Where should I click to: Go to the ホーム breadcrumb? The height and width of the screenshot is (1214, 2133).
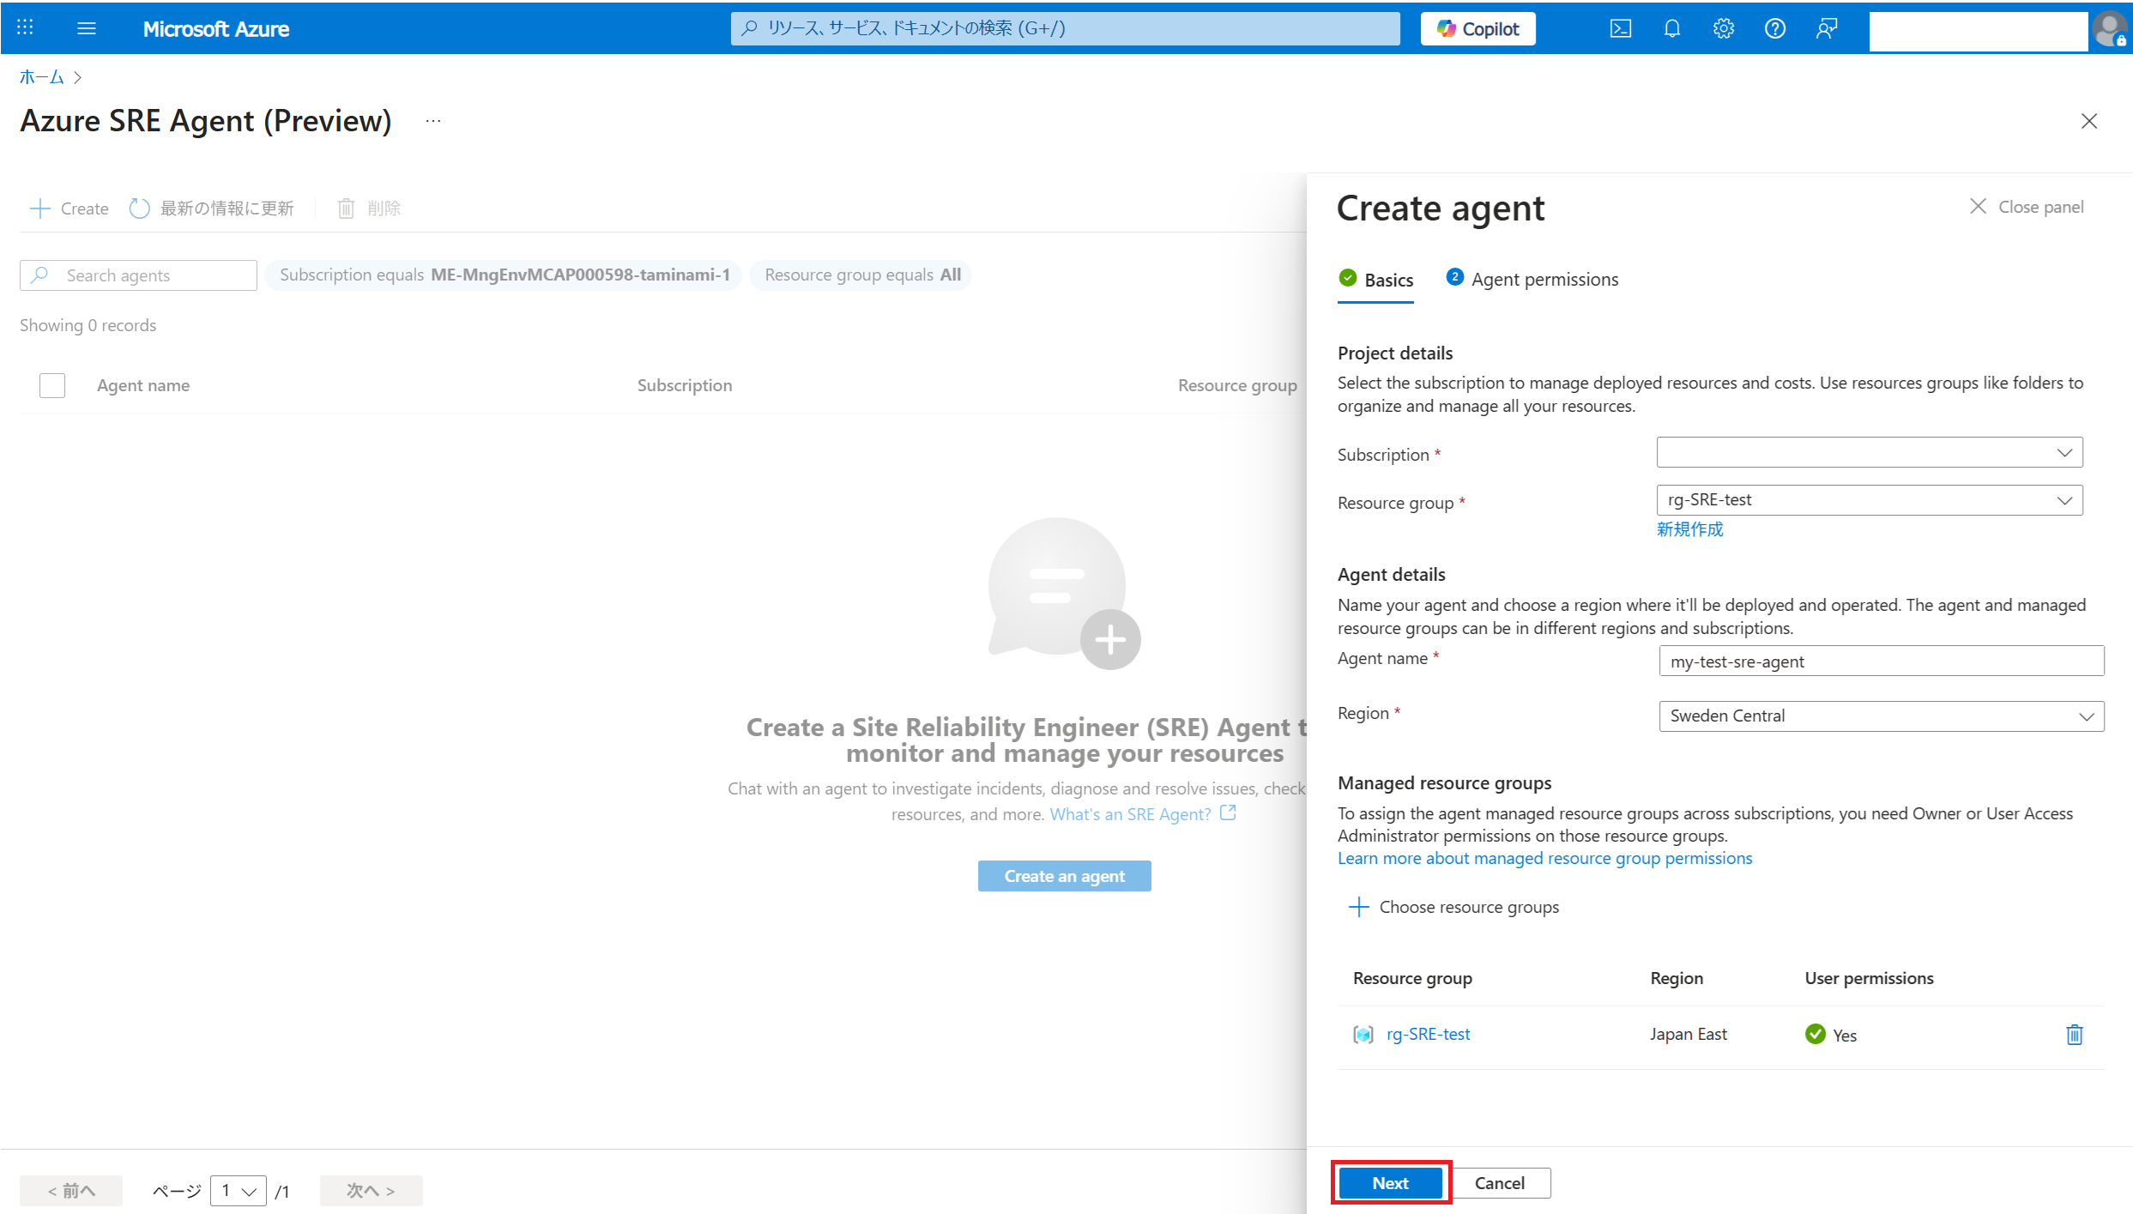41,77
